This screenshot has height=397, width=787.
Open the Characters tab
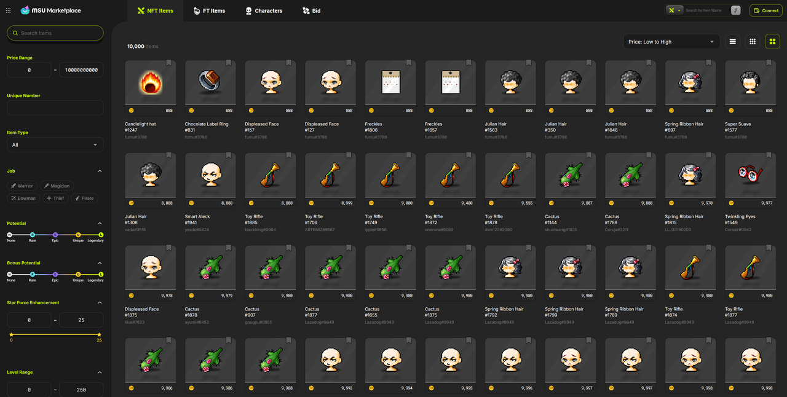point(263,10)
